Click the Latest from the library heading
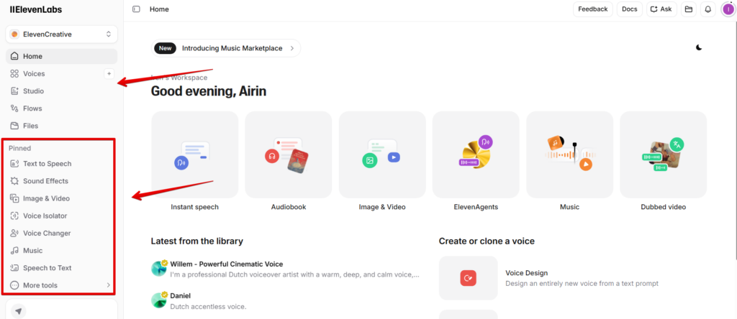737x319 pixels. [197, 241]
